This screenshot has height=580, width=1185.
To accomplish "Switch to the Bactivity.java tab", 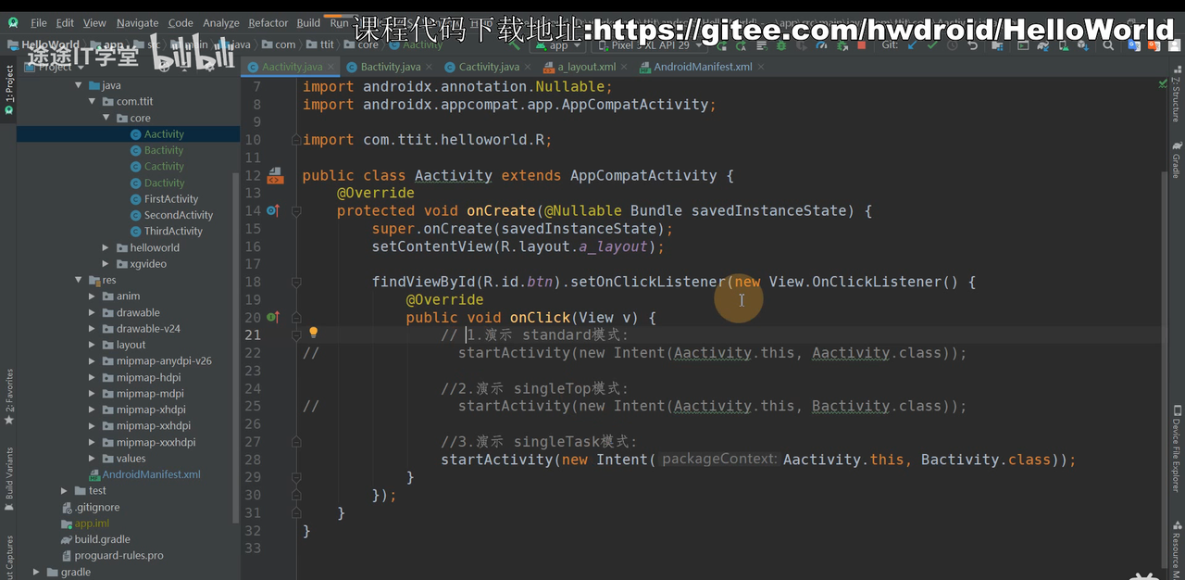I will (x=390, y=67).
